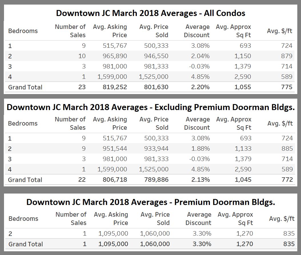This screenshot has width=301, height=255.
Task: Select the 879 dollars per foot value
Action: (x=287, y=56)
